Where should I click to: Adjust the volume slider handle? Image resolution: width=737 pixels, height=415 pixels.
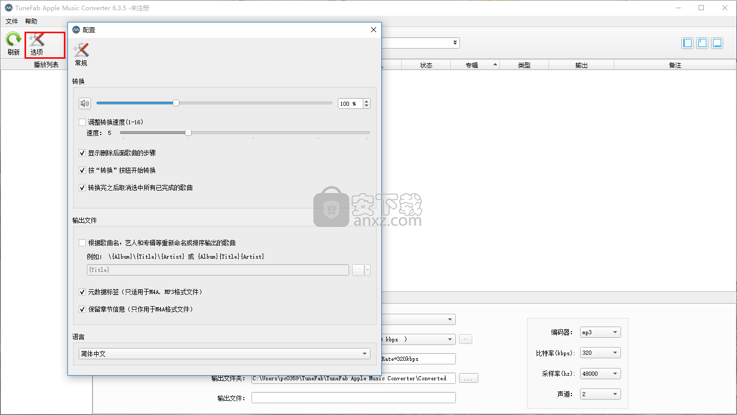tap(176, 103)
